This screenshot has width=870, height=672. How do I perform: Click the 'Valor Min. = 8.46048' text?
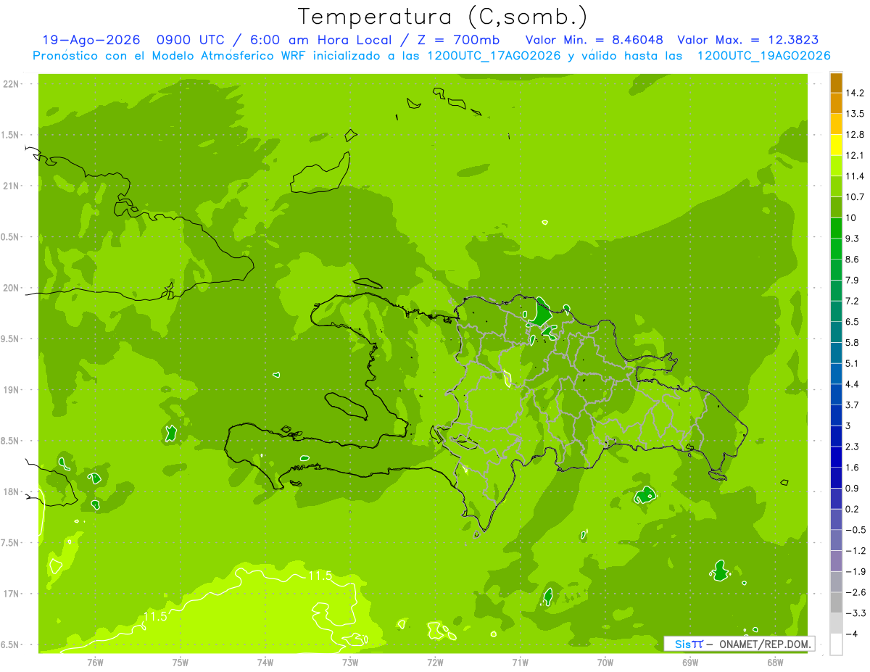coord(594,41)
